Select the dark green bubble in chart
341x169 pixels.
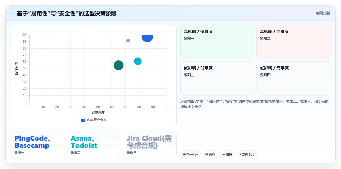118,65
